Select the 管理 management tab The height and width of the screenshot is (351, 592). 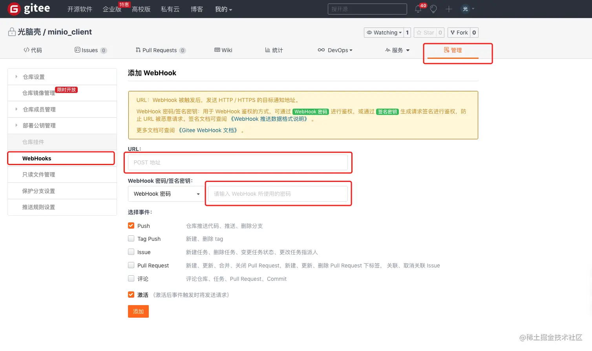point(453,50)
